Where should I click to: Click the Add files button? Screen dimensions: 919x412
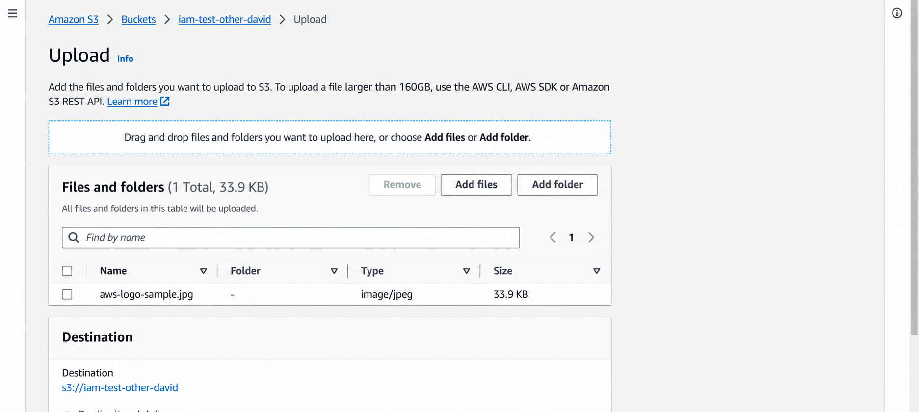[x=476, y=185]
